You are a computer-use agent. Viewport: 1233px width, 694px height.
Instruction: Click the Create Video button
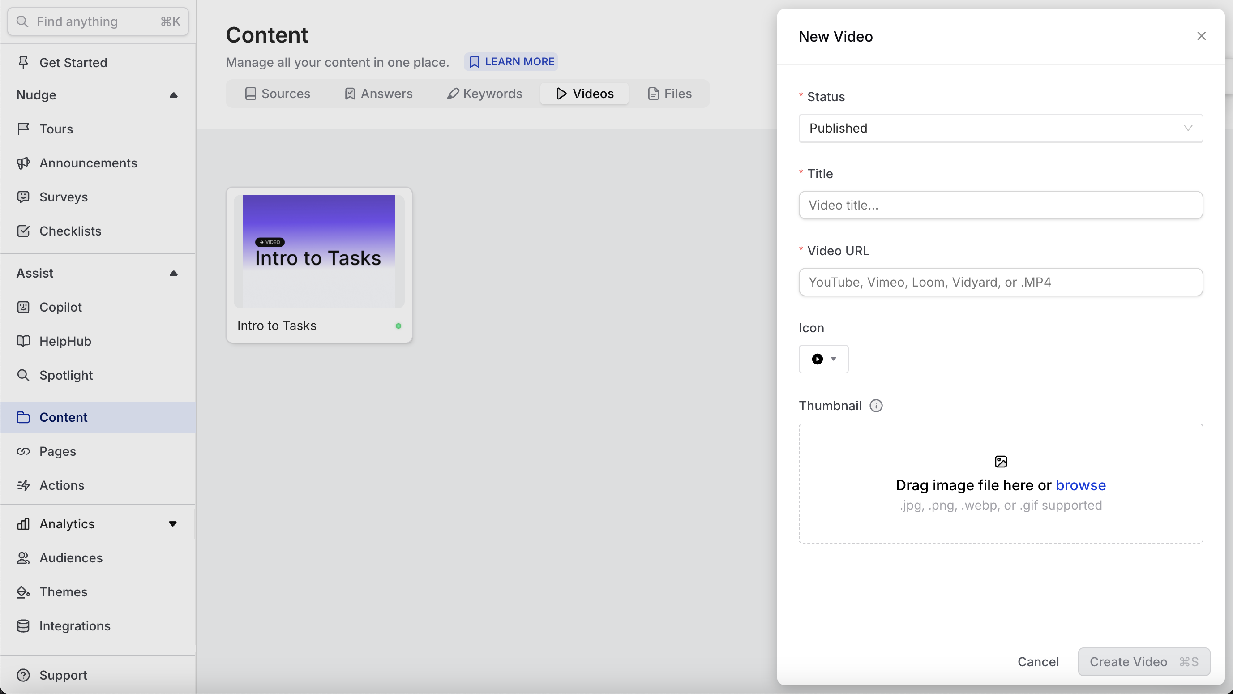click(1144, 661)
